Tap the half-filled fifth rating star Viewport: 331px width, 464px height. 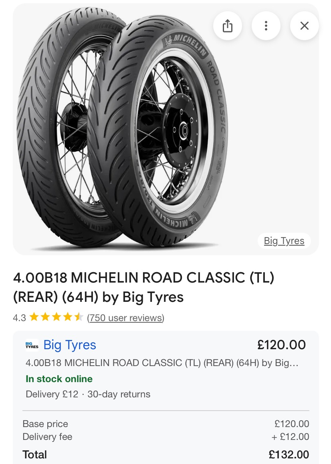pyautogui.click(x=79, y=318)
